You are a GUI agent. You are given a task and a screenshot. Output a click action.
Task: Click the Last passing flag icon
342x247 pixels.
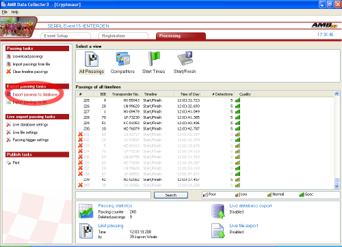(86, 231)
